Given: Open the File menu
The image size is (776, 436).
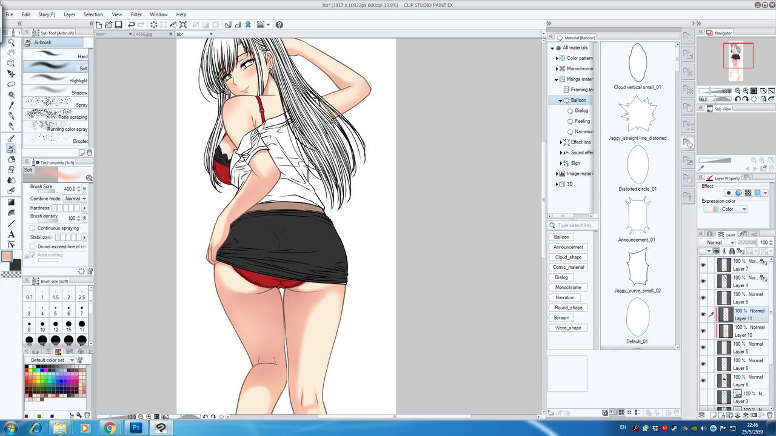Looking at the screenshot, I should [9, 14].
